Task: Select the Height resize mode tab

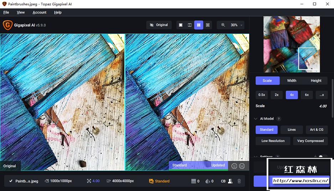Action: coord(316,81)
